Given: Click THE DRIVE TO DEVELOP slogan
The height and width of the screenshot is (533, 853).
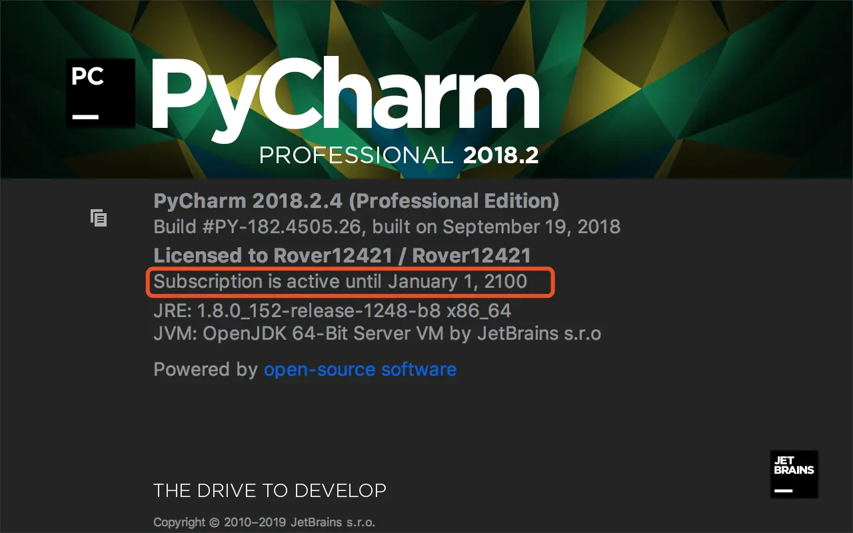Looking at the screenshot, I should [x=270, y=491].
